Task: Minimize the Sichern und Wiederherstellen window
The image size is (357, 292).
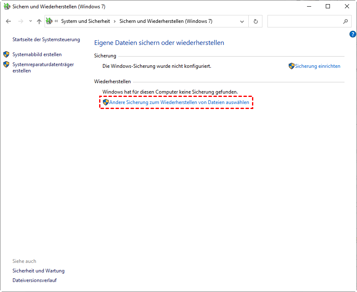Action: pyautogui.click(x=309, y=6)
